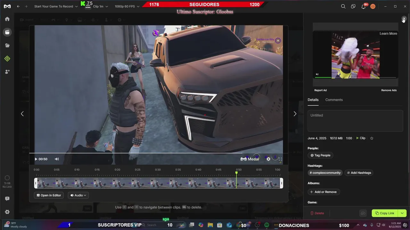
Task: Click the ad video thumbnail
Action: (356, 55)
